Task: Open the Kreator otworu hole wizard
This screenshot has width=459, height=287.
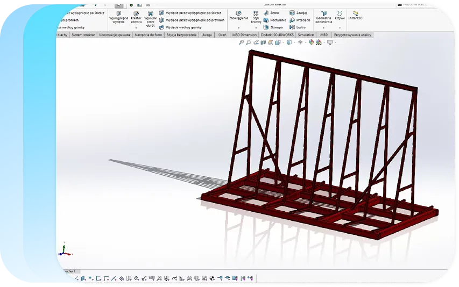Action: point(136,17)
